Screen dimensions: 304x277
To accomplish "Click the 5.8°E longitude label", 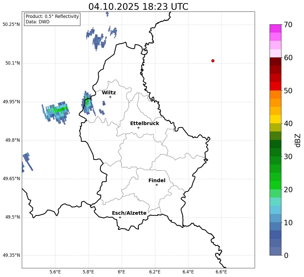I will [88, 272].
